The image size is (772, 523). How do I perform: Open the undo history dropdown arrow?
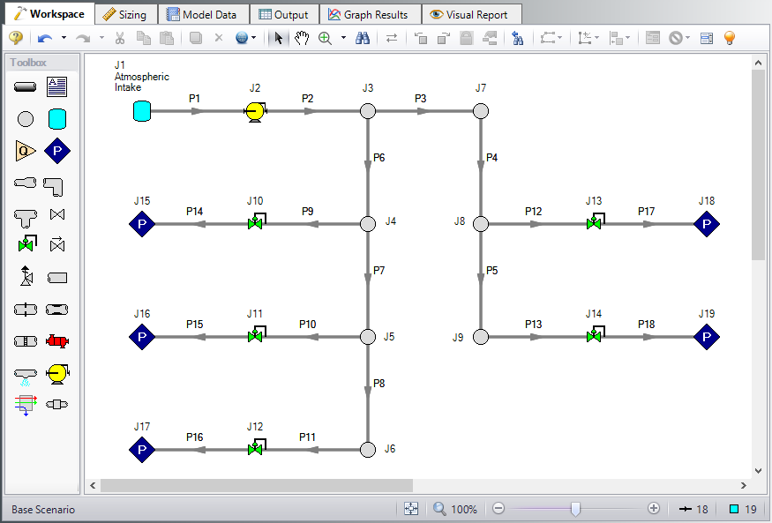click(63, 38)
